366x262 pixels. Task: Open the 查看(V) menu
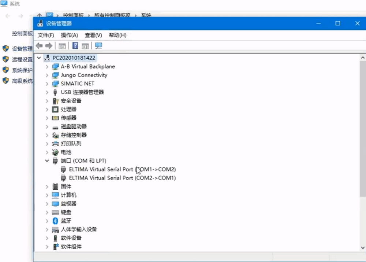click(x=93, y=35)
